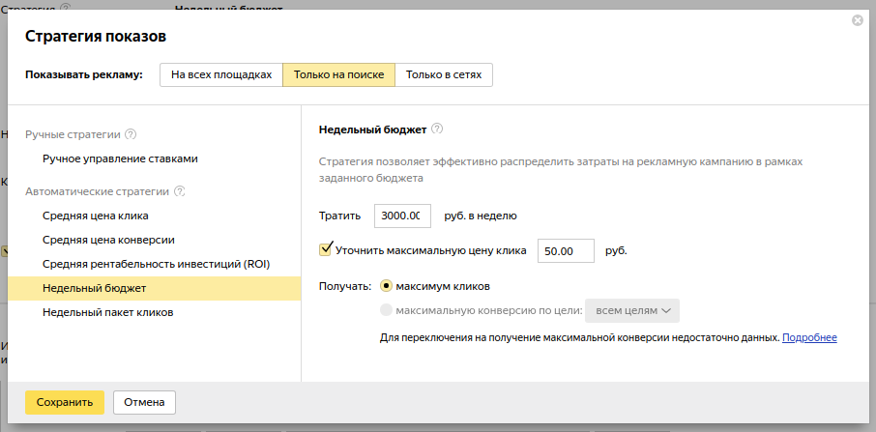Open the Подробнее link

pos(809,337)
